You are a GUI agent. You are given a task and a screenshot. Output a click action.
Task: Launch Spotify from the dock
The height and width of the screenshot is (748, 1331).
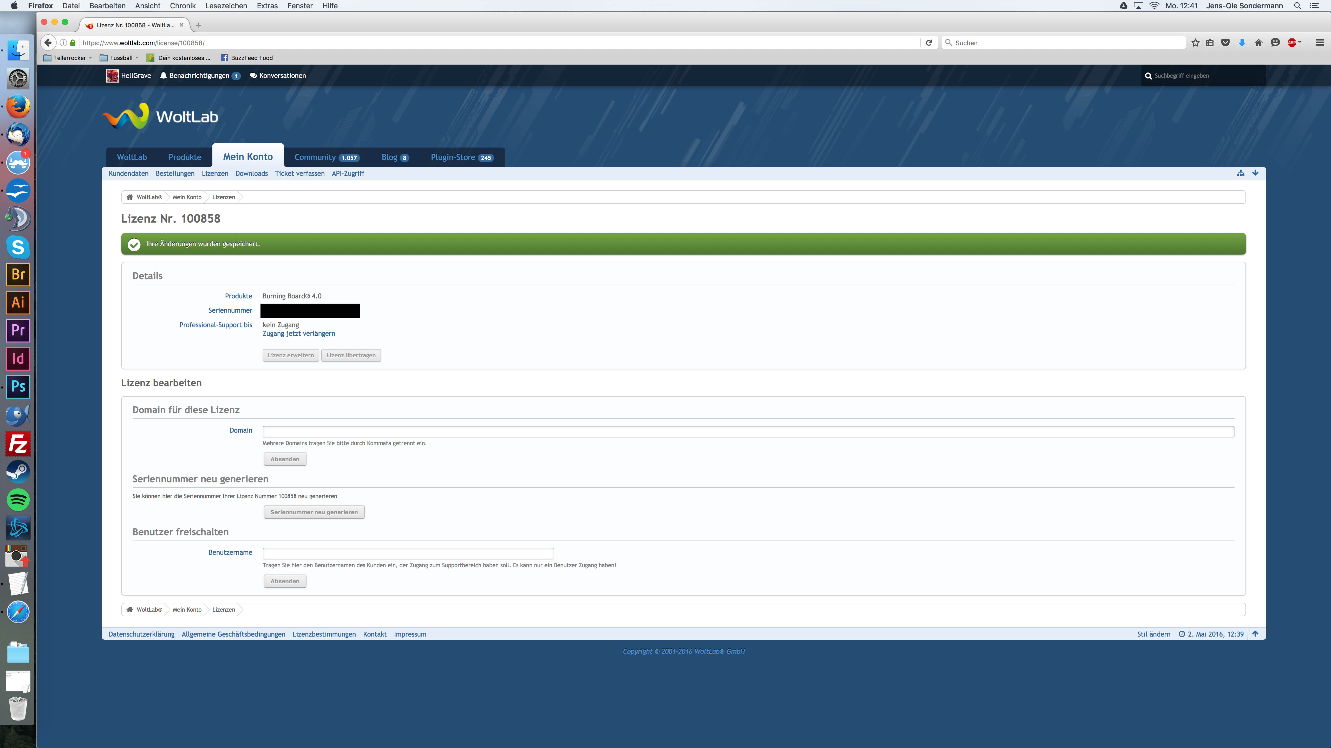(18, 500)
